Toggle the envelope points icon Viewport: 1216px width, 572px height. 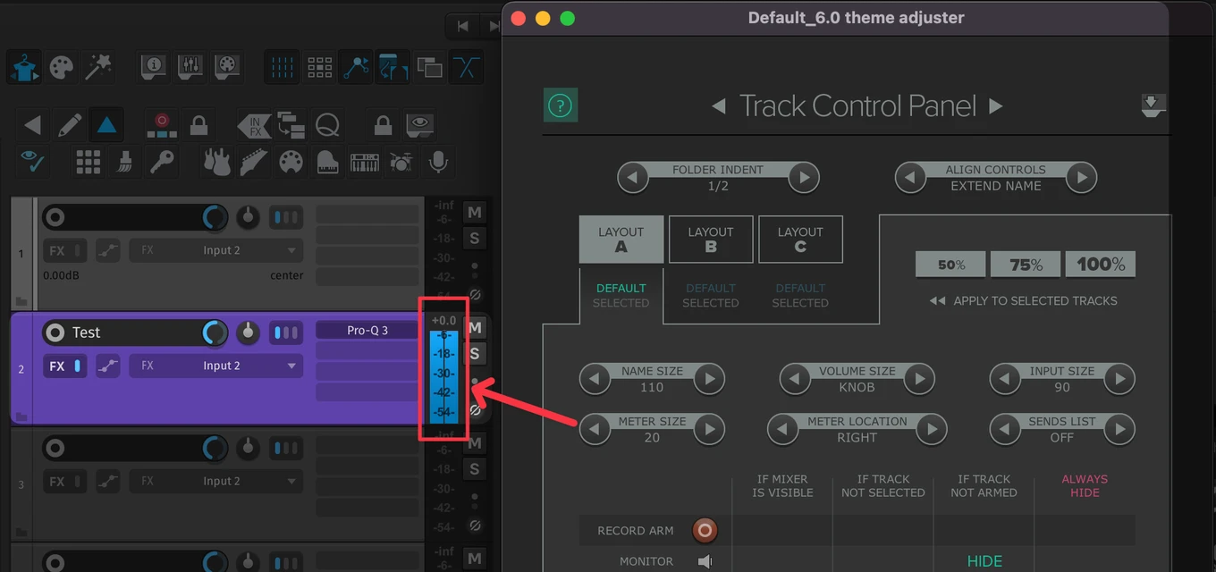coord(356,67)
